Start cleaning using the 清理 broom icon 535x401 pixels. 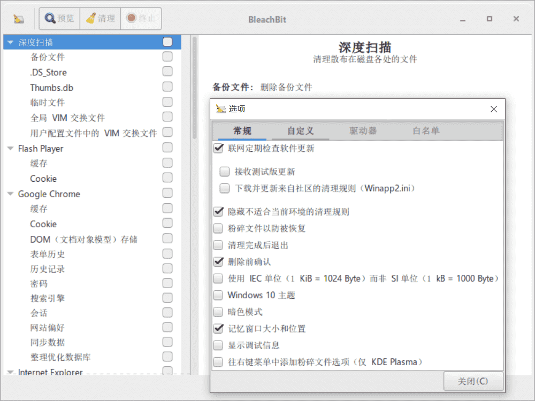point(100,18)
